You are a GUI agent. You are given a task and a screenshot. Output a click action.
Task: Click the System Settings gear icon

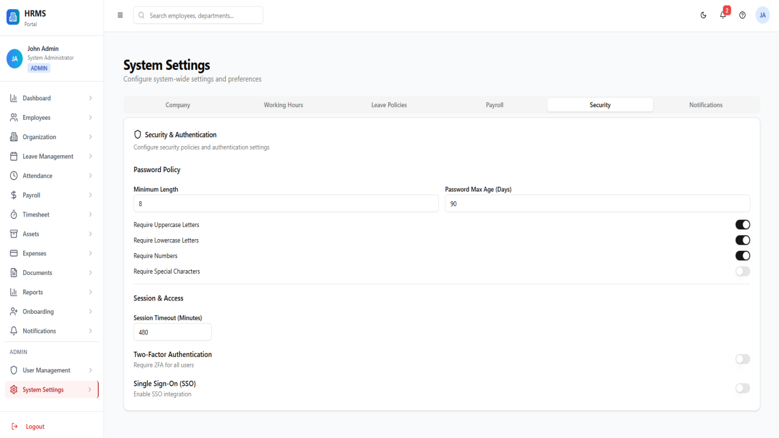[x=14, y=390]
